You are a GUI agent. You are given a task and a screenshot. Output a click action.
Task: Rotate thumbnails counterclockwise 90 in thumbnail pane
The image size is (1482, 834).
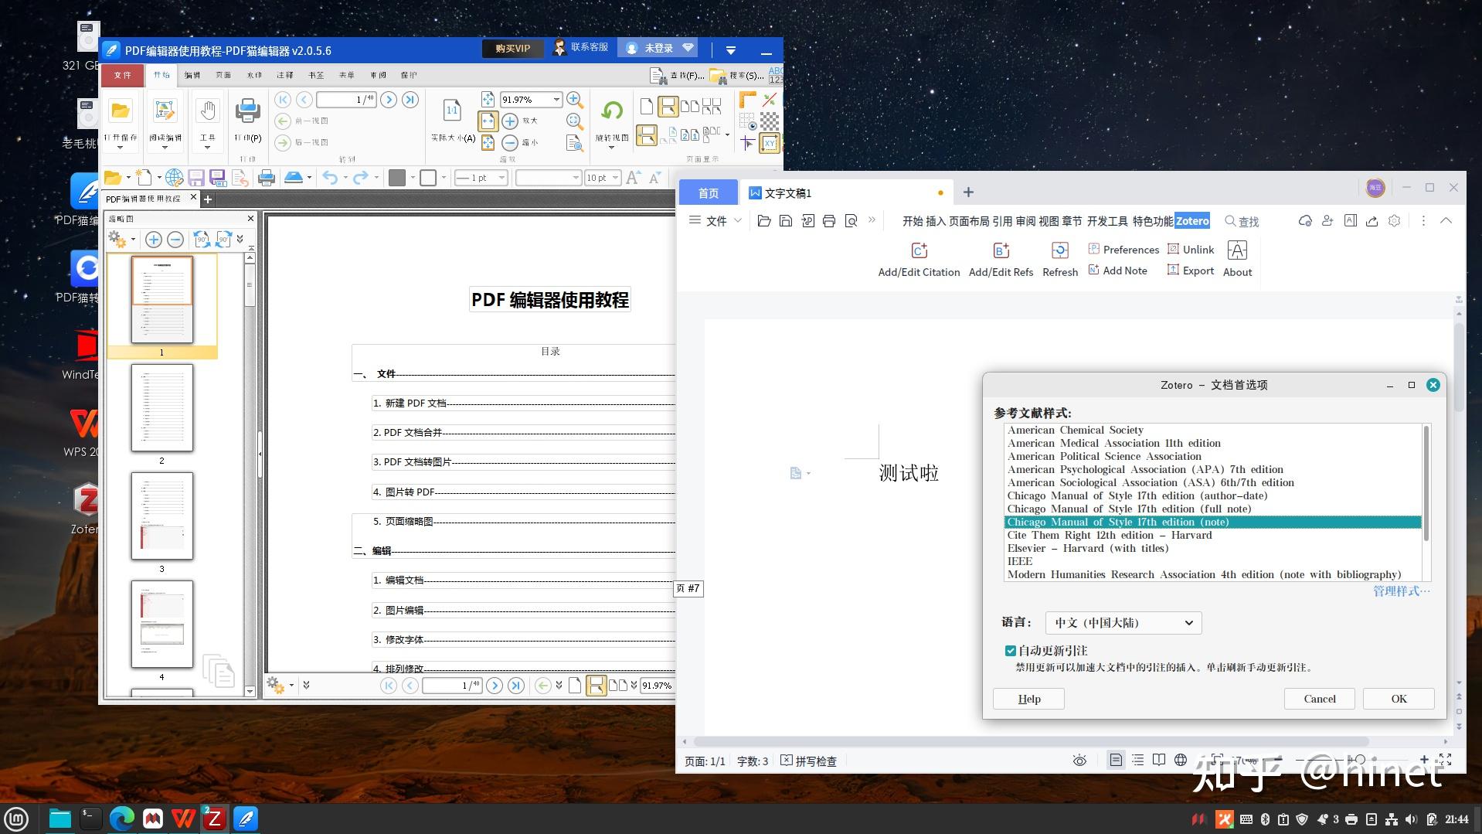(x=202, y=240)
